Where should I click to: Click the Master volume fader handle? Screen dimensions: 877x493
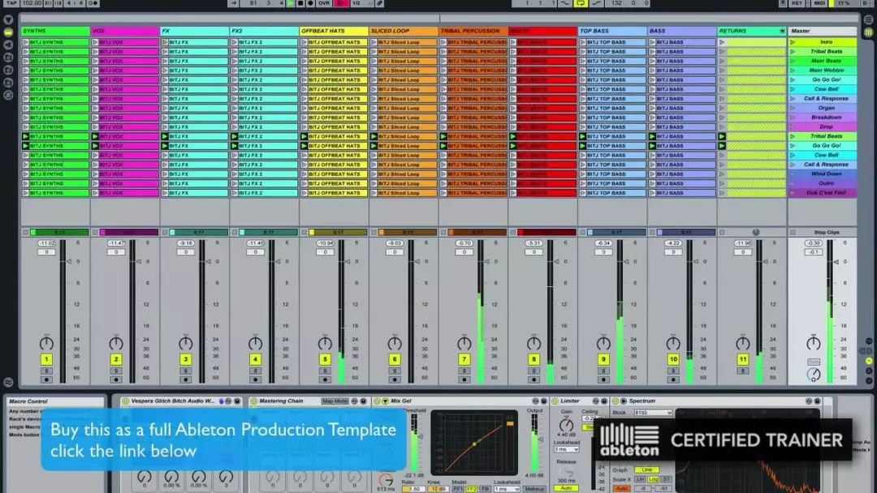tap(836, 261)
